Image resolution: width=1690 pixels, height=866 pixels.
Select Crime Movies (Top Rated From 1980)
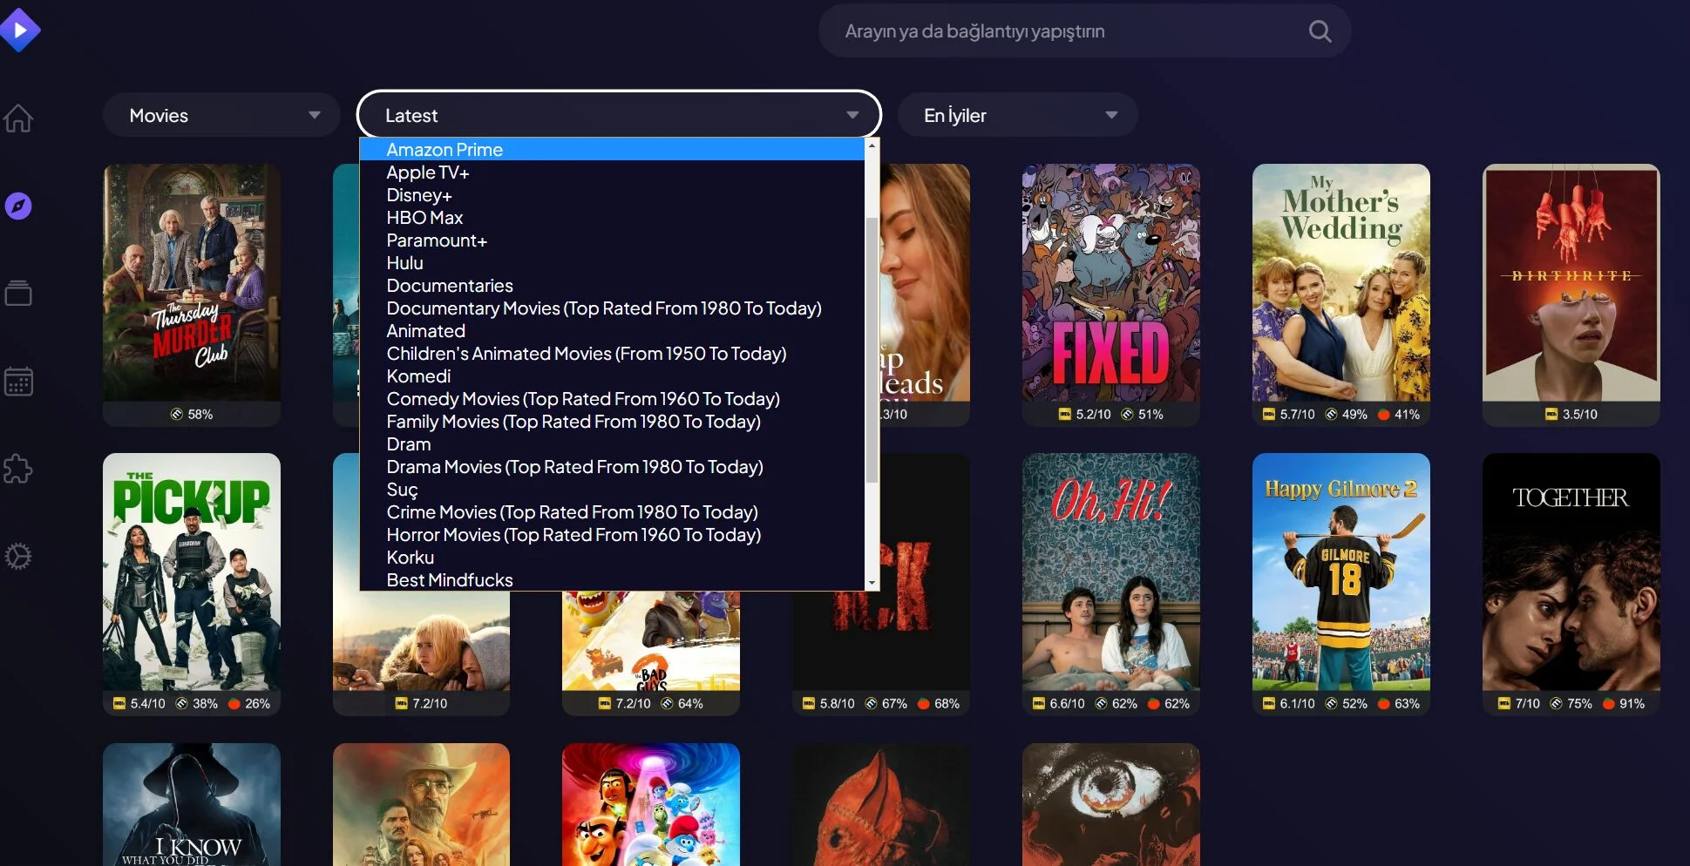pyautogui.click(x=612, y=512)
